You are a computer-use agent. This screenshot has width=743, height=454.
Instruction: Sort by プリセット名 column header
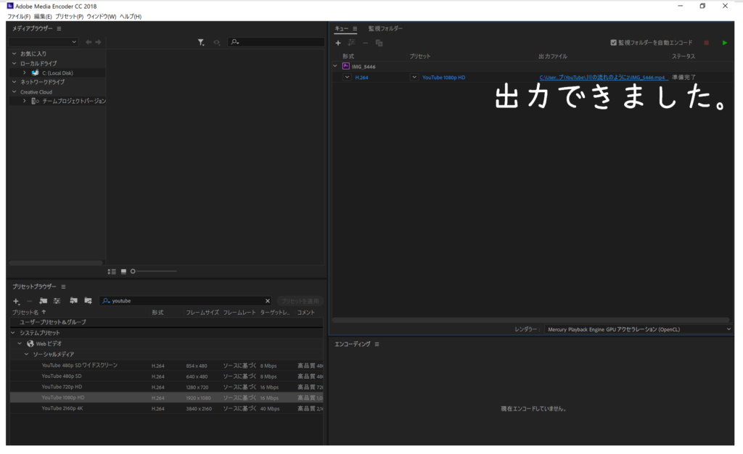(25, 313)
